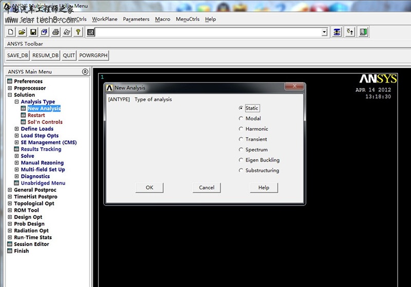Screen dimensions: 411x287
Task: Click the printer icon in toolbar
Action: [56, 32]
